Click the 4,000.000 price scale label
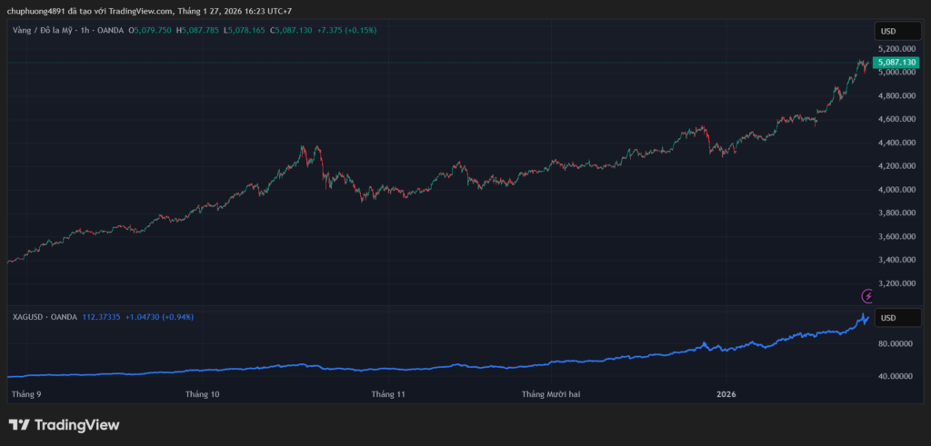This screenshot has width=931, height=446. (x=896, y=190)
